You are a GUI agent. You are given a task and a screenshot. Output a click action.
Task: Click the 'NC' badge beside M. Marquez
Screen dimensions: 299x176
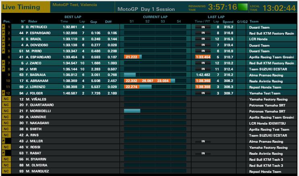coord(6,171)
